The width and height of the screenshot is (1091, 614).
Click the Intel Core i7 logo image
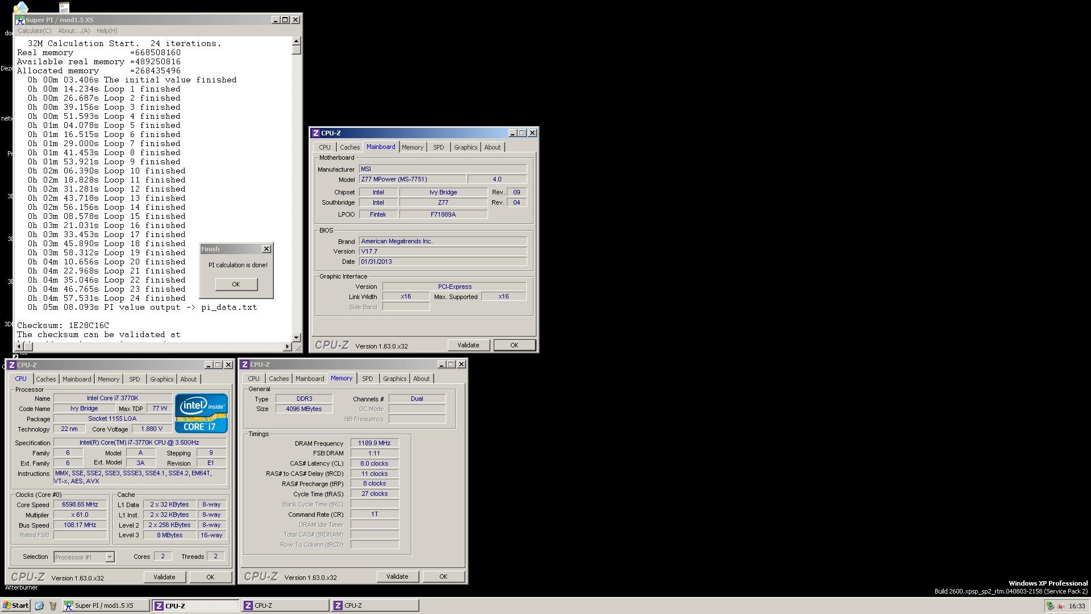pyautogui.click(x=201, y=413)
